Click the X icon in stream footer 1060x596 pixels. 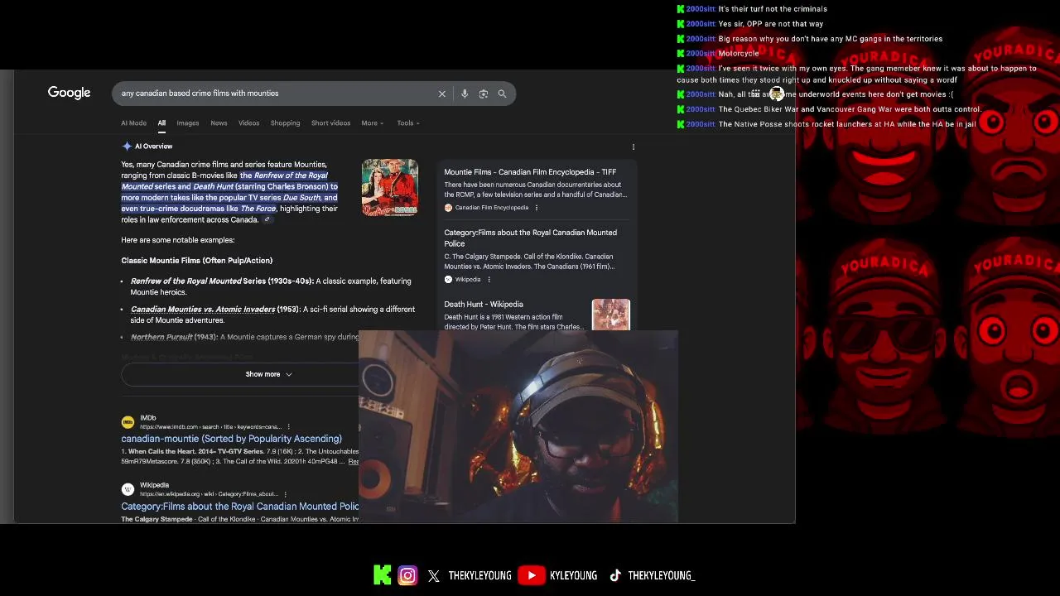click(x=434, y=576)
